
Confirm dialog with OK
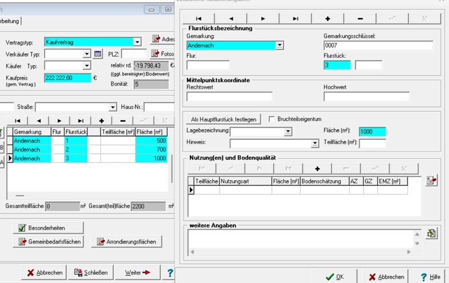[x=335, y=277]
